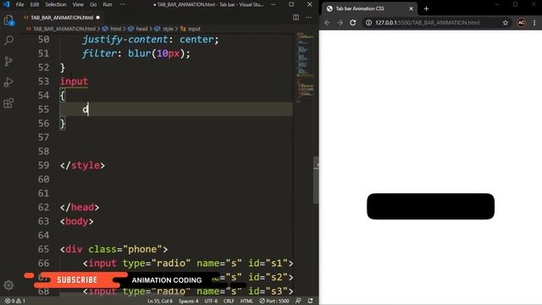Show more menus via the ellipsis

[x=122, y=4]
